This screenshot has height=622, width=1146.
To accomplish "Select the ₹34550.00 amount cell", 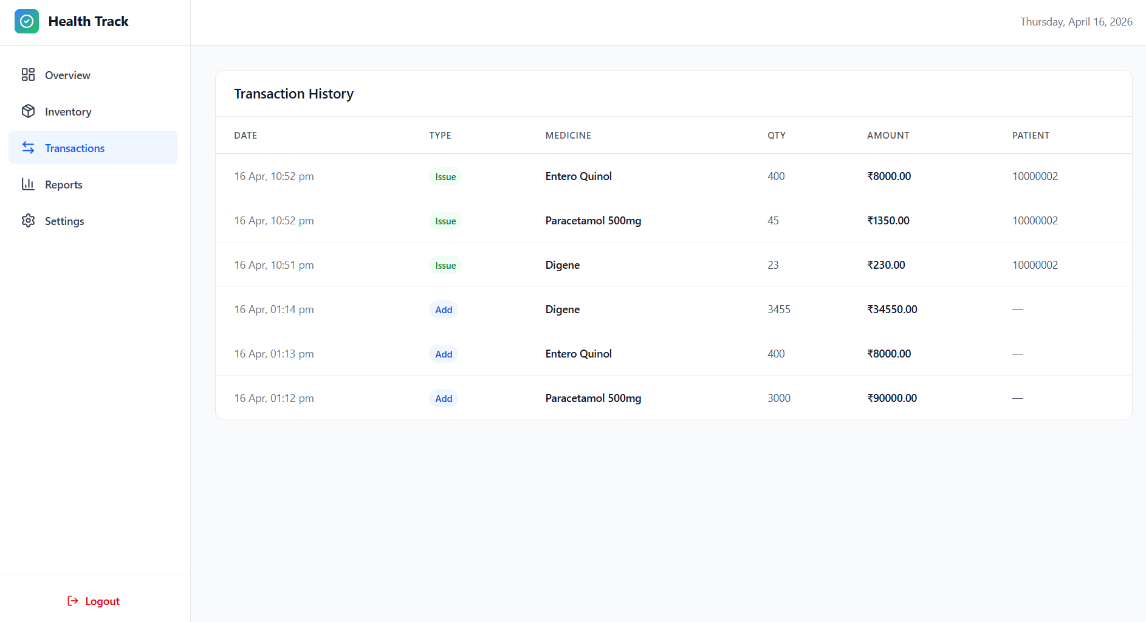I will pos(892,309).
